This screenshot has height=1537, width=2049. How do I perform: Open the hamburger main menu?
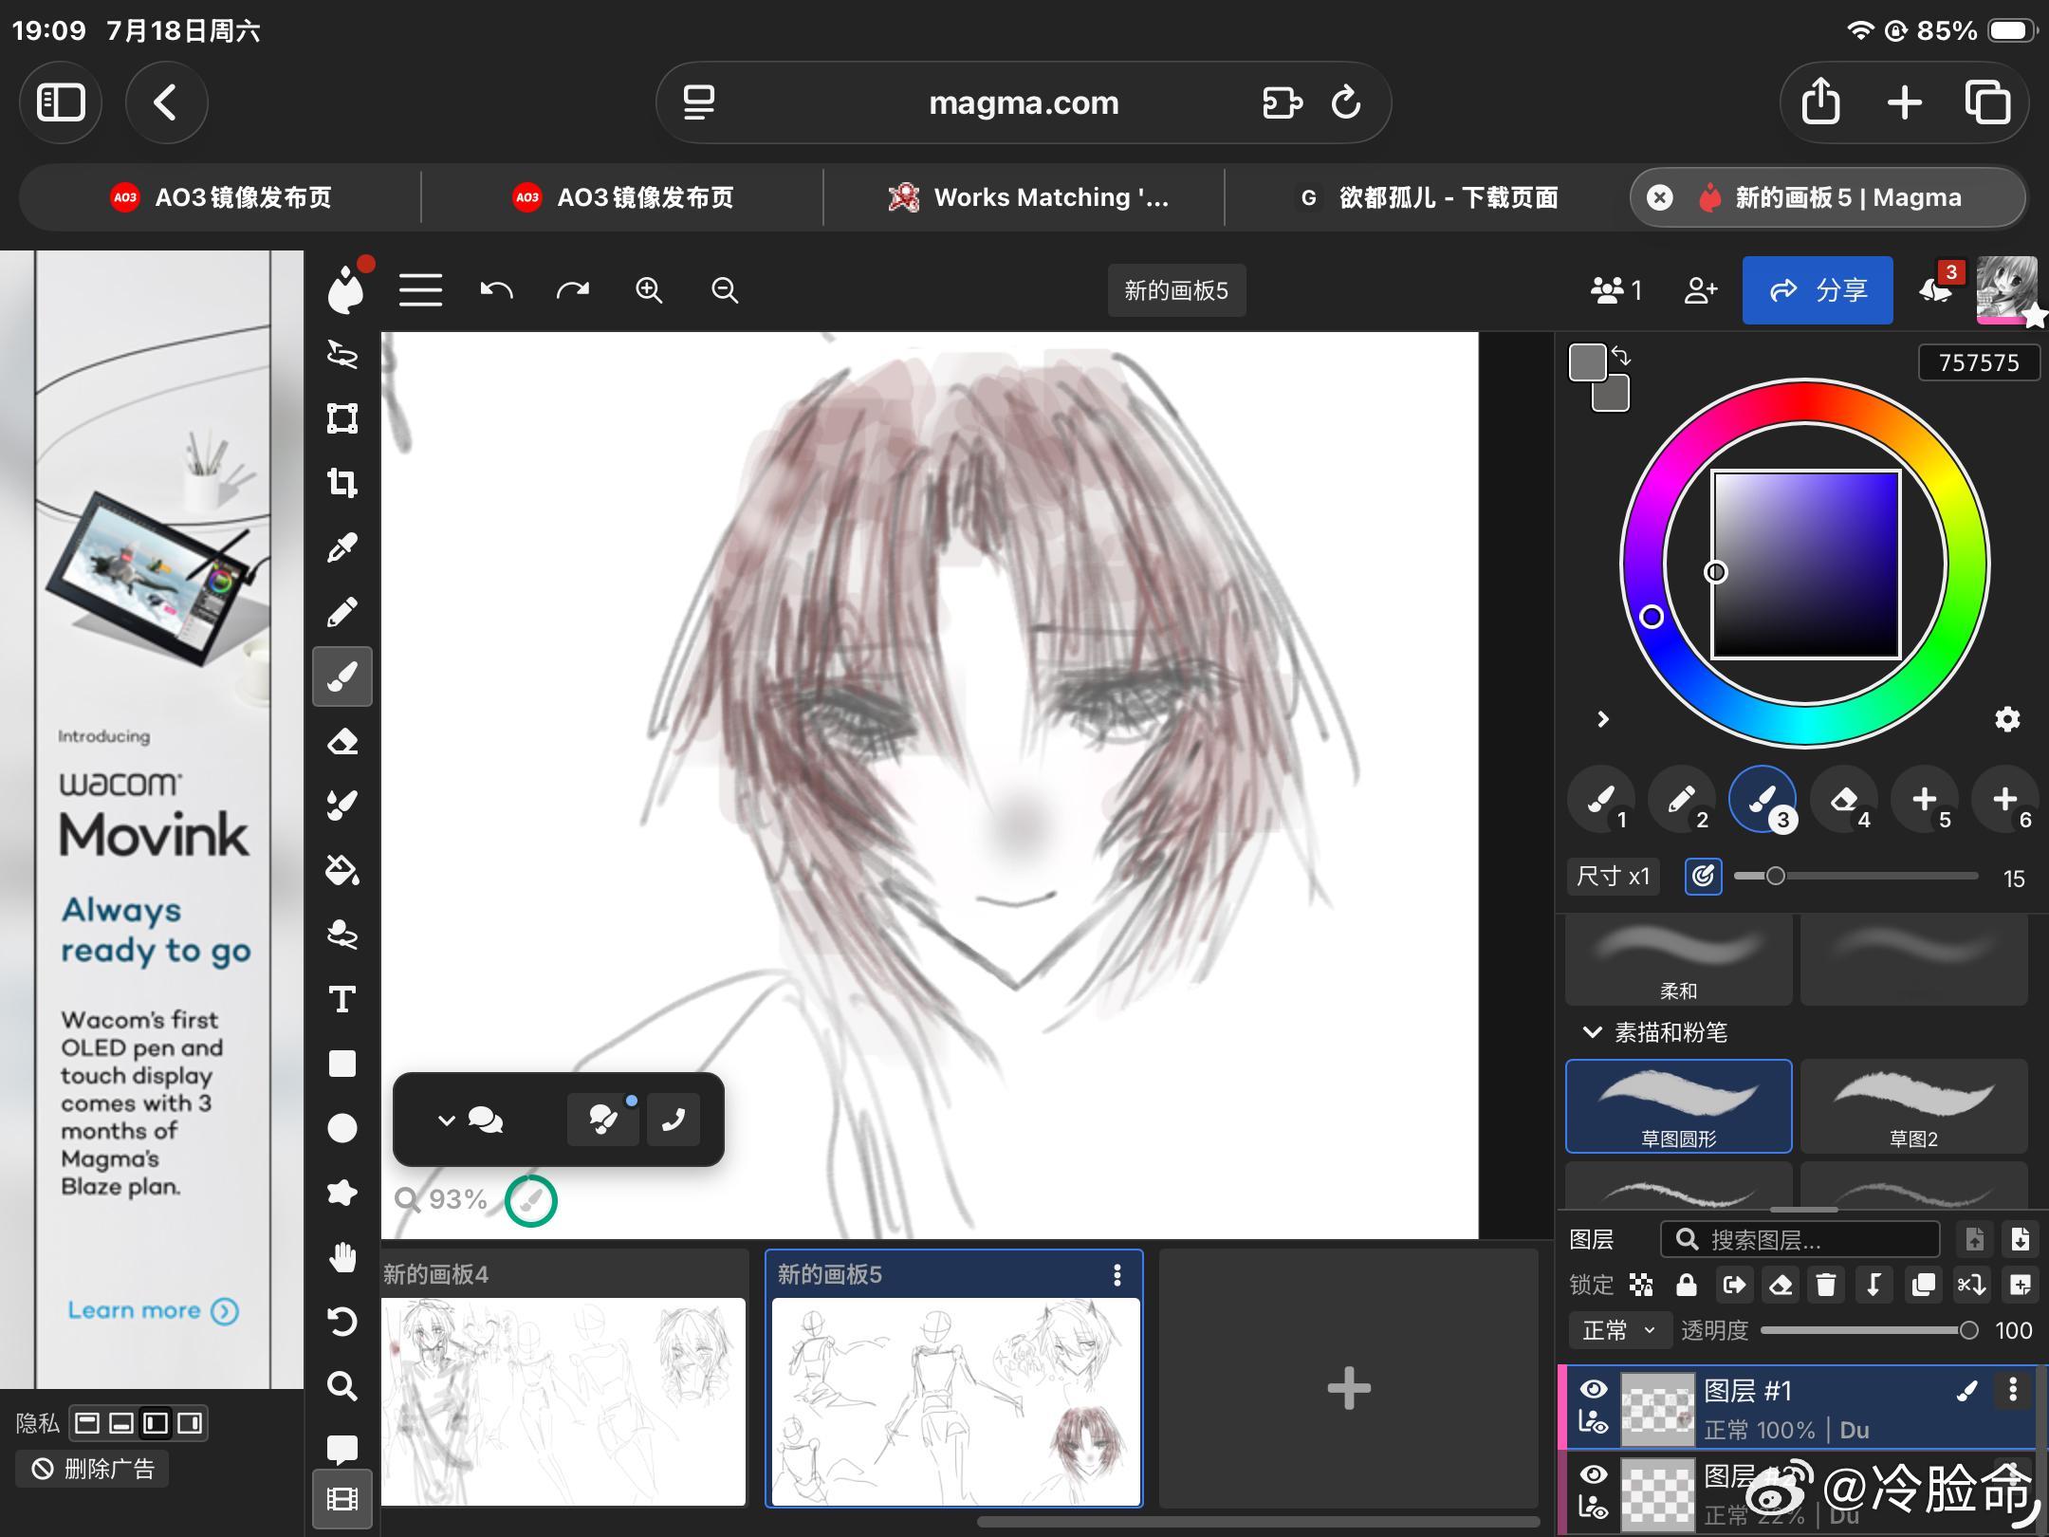[x=420, y=290]
